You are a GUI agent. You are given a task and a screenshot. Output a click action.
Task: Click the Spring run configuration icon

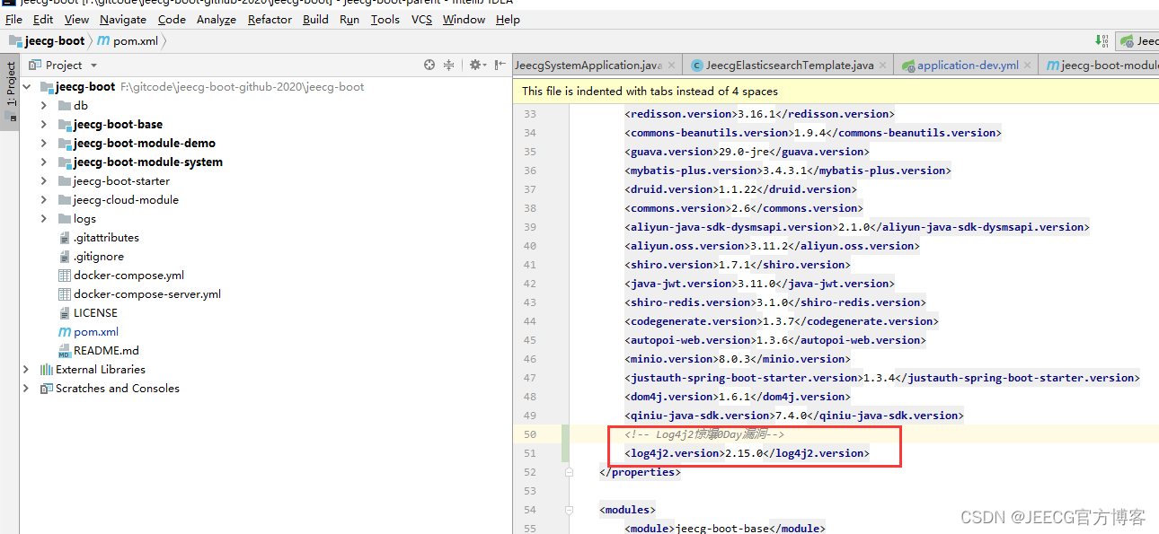1127,40
